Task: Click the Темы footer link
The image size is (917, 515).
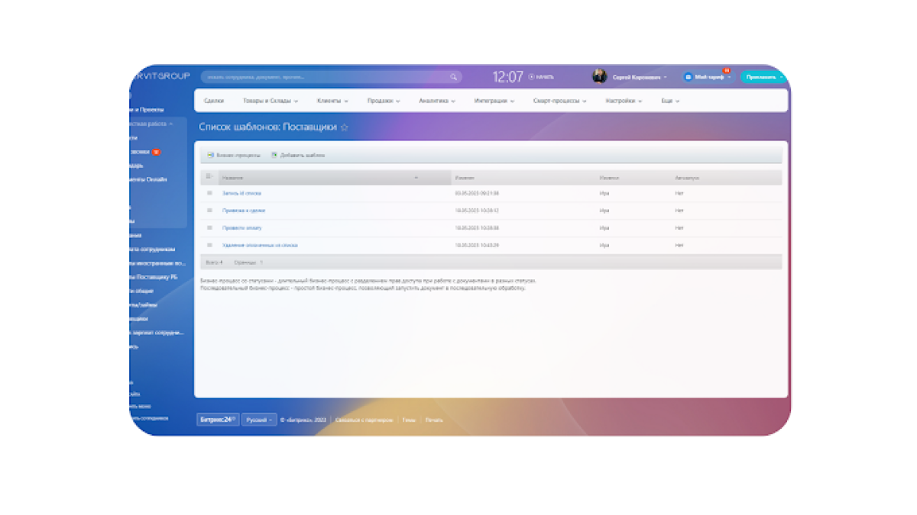Action: [409, 420]
